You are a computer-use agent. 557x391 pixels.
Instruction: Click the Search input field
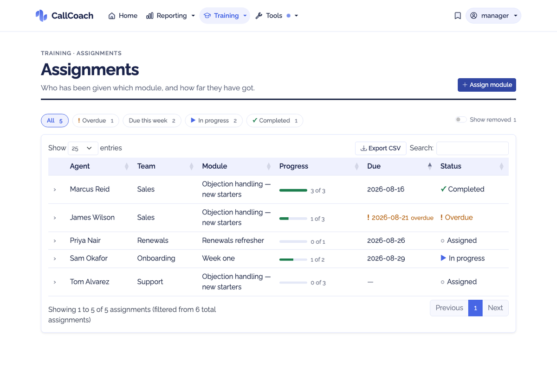tap(473, 148)
